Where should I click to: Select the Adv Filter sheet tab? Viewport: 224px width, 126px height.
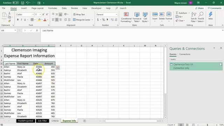[42, 121]
